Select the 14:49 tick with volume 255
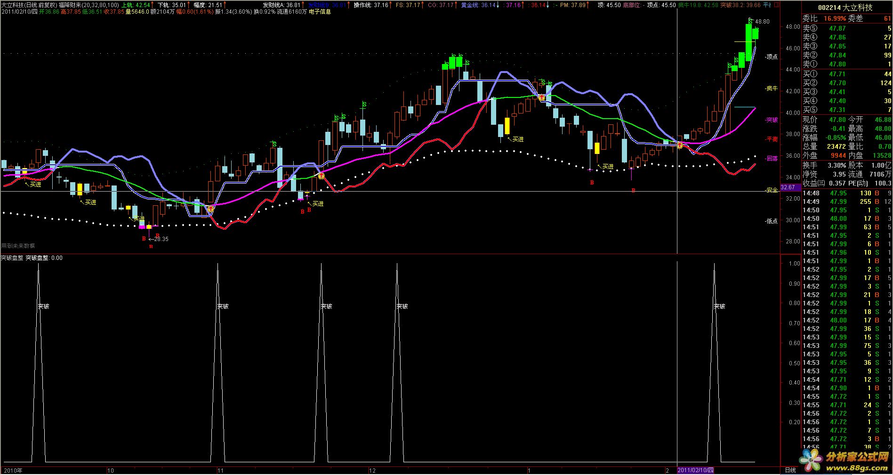Image resolution: width=893 pixels, height=475 pixels. coord(847,201)
